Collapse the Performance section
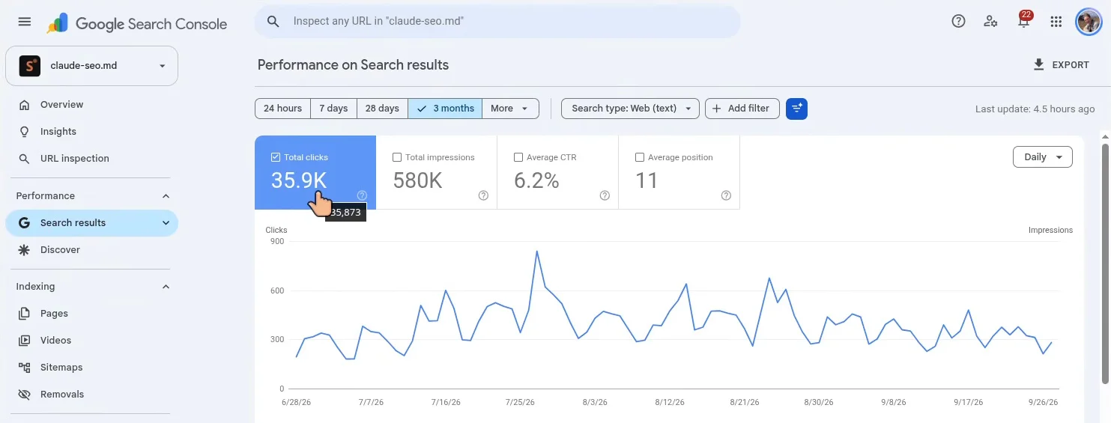The width and height of the screenshot is (1111, 423). [166, 196]
